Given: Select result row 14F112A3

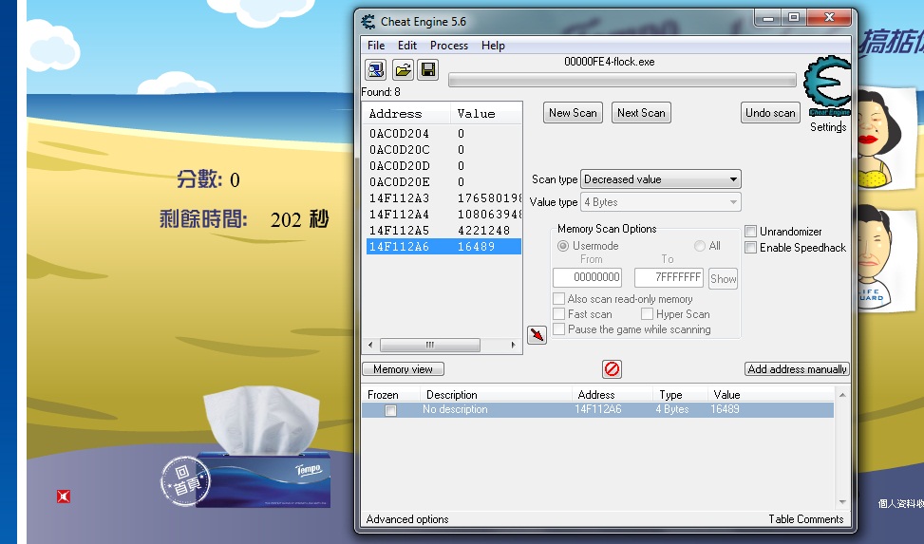Looking at the screenshot, I should tap(443, 198).
